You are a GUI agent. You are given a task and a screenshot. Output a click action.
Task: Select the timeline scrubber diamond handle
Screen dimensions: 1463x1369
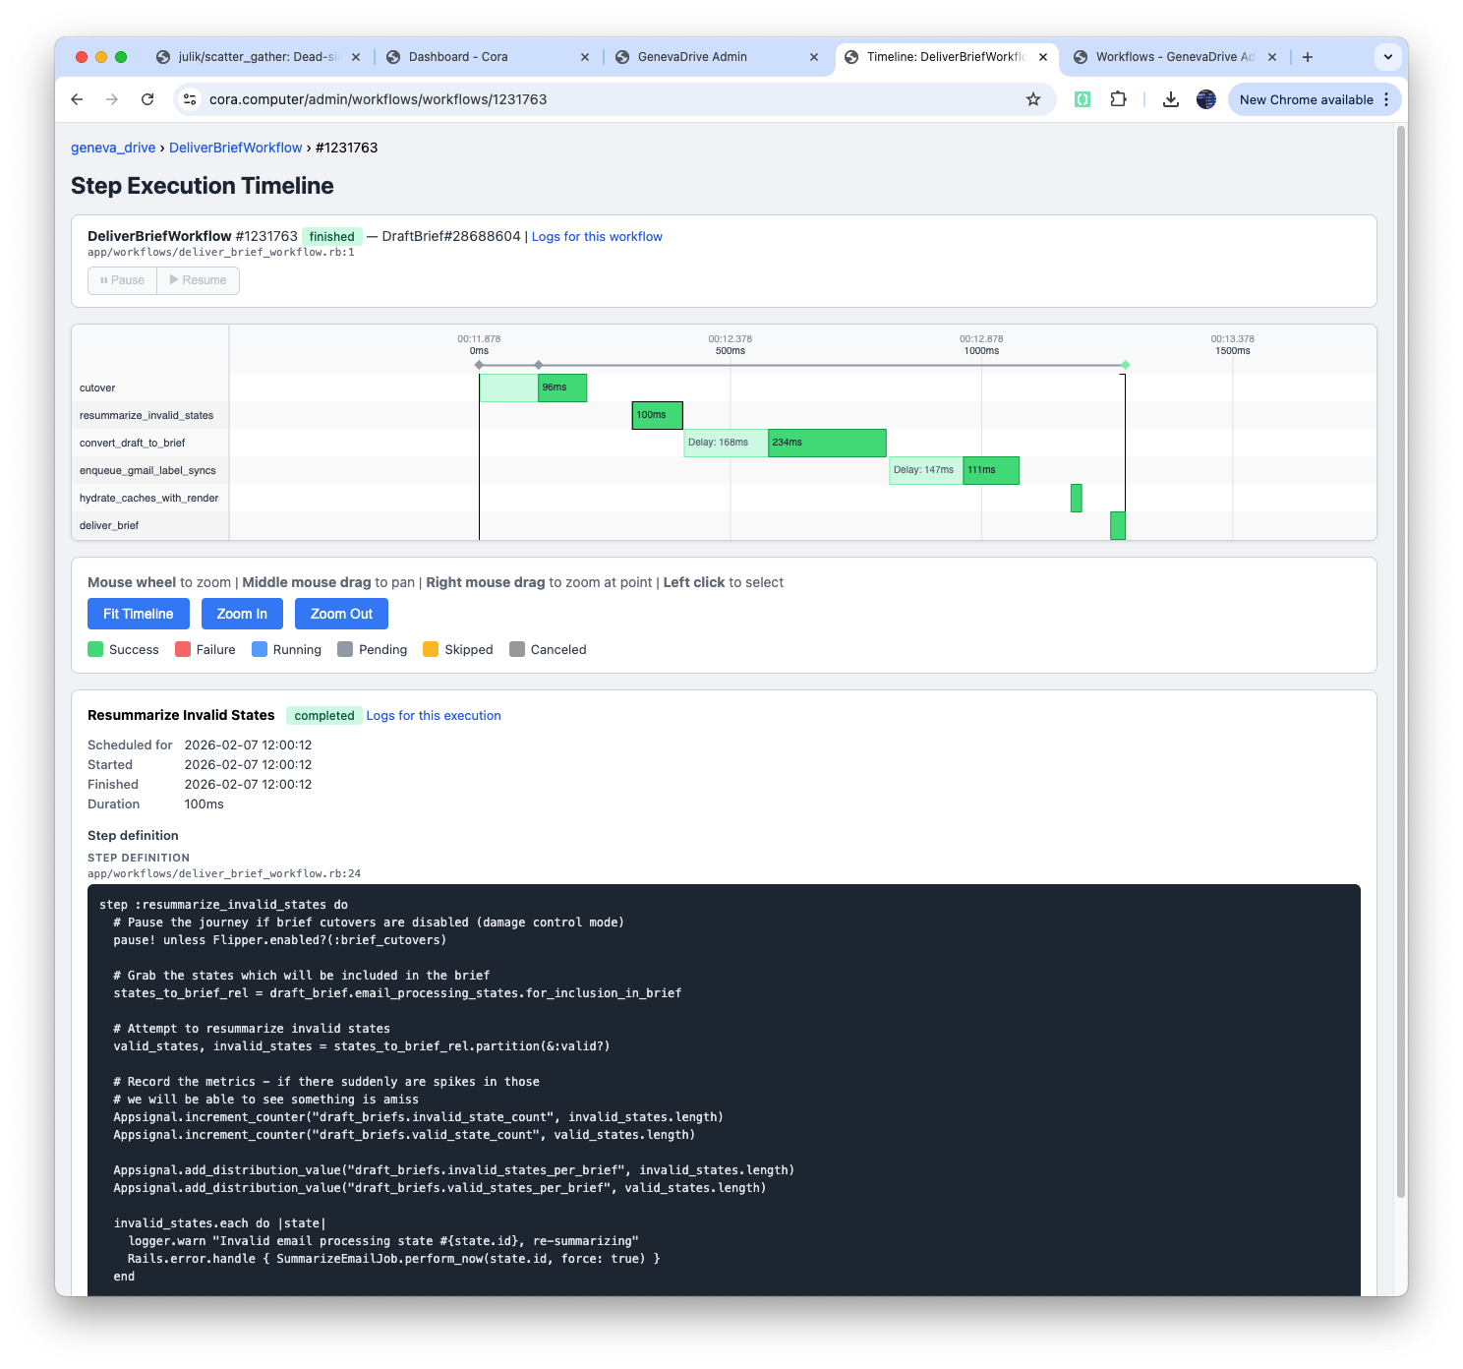click(1125, 364)
